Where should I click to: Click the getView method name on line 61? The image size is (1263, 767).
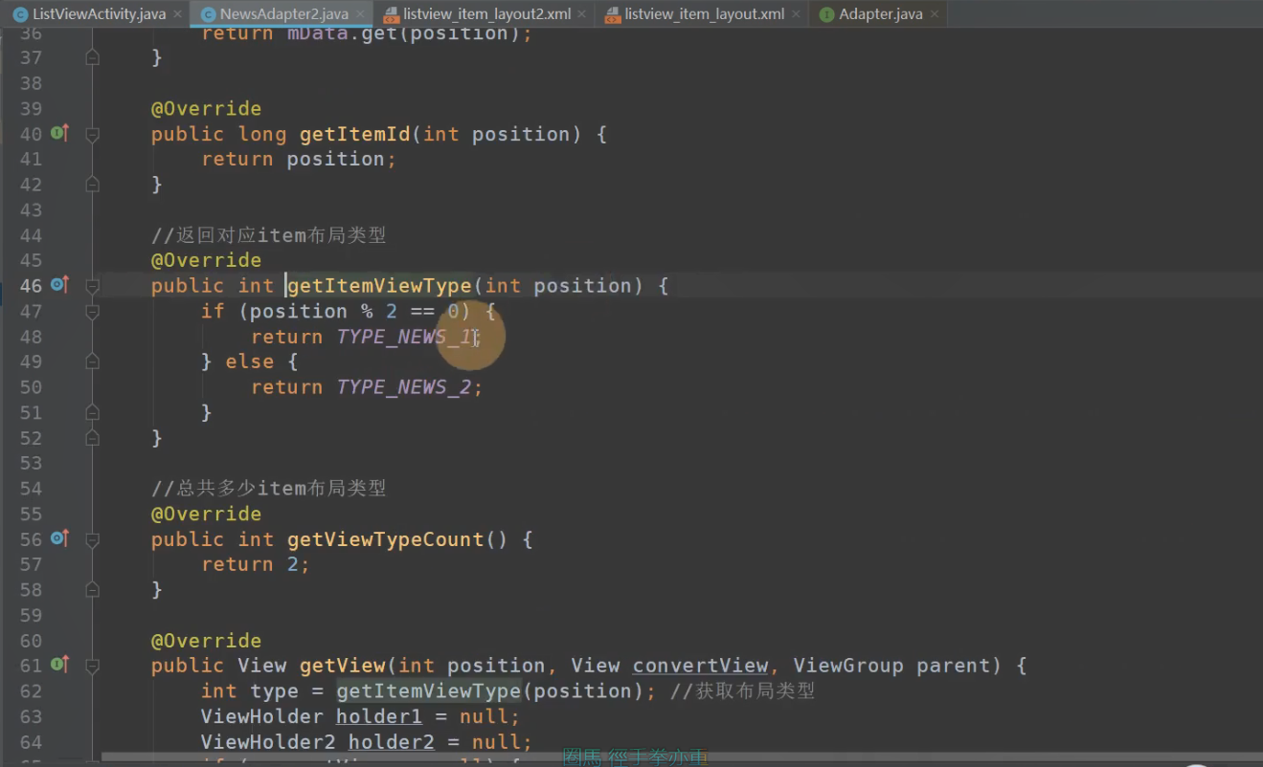pyautogui.click(x=343, y=666)
